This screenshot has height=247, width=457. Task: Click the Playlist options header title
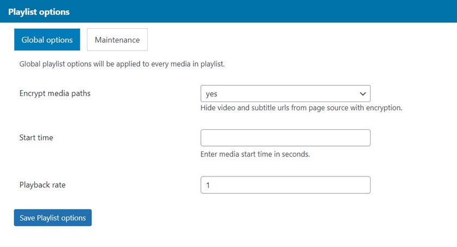pyautogui.click(x=39, y=11)
